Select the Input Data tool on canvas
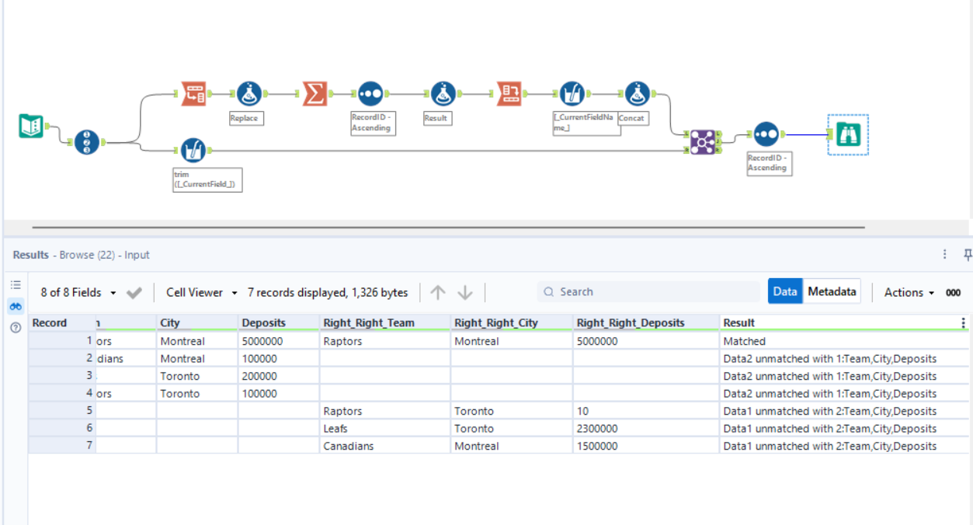Image resolution: width=973 pixels, height=525 pixels. click(x=30, y=126)
